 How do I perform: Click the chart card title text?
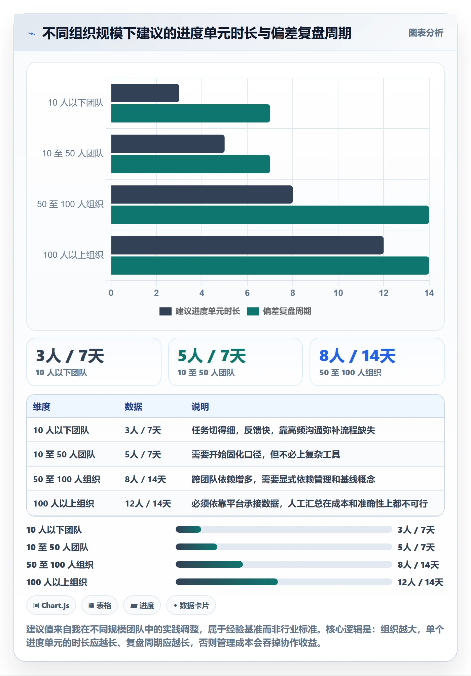tap(197, 33)
